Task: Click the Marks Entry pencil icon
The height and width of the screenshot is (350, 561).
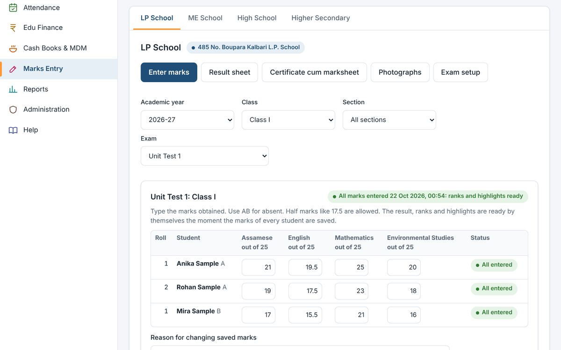Action: [13, 69]
